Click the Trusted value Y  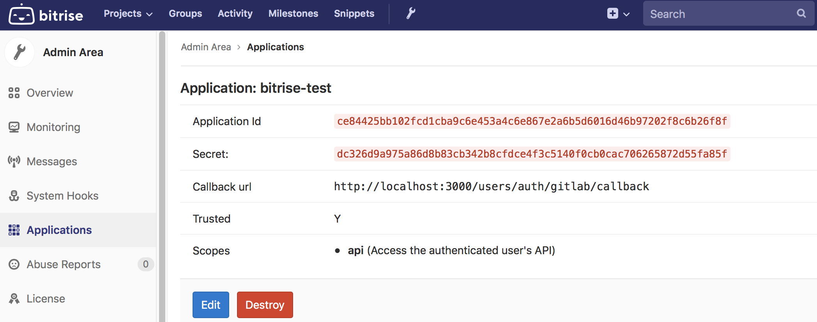(338, 219)
